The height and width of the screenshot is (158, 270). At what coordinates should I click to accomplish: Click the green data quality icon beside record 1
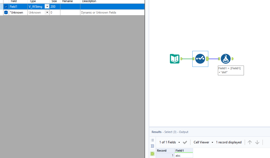click(x=152, y=154)
